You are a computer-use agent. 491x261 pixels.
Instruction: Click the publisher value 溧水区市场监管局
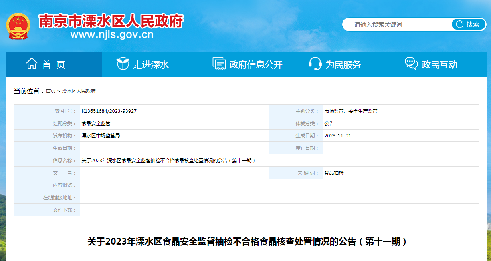point(101,136)
